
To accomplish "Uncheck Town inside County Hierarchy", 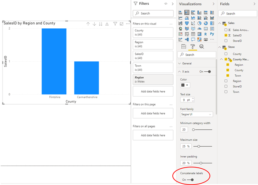I will pyautogui.click(x=228, y=76).
